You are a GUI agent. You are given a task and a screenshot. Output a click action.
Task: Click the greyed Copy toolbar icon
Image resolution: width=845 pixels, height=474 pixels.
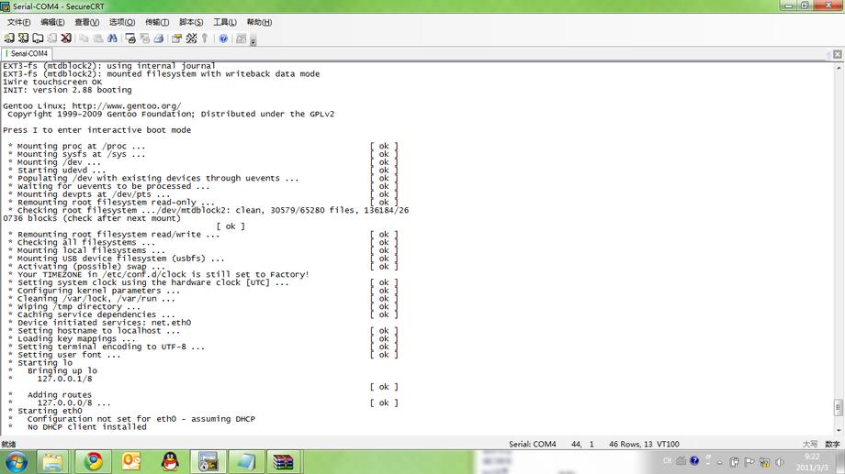[84, 39]
